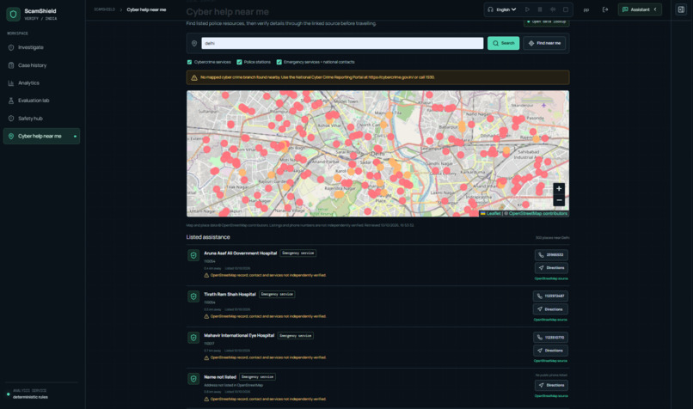Click Tirath Ram Shah Hospital title
This screenshot has height=409, width=693.
tap(230, 294)
